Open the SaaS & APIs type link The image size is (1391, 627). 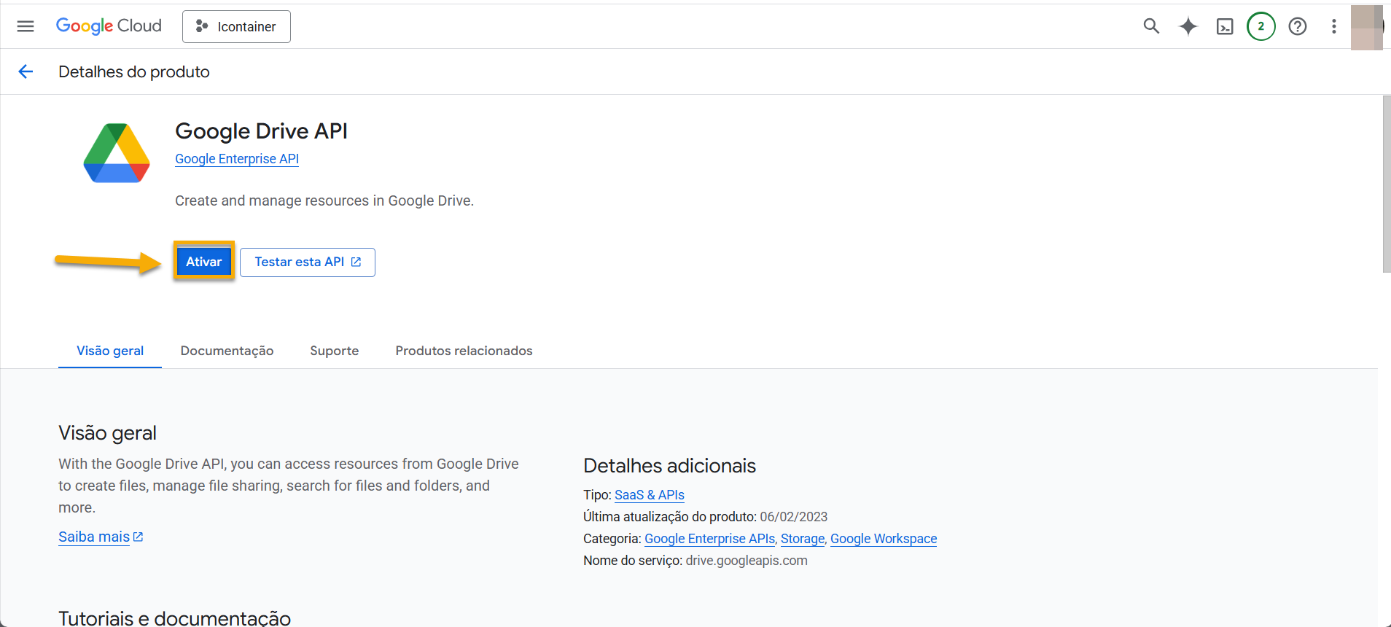(650, 495)
